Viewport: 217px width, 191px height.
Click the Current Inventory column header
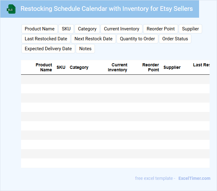(x=117, y=67)
